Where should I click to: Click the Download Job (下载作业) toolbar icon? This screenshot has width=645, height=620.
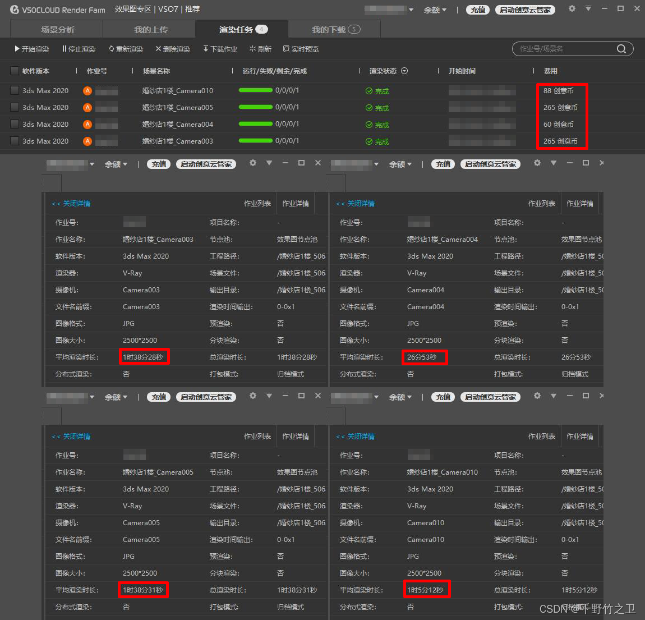tap(206, 49)
